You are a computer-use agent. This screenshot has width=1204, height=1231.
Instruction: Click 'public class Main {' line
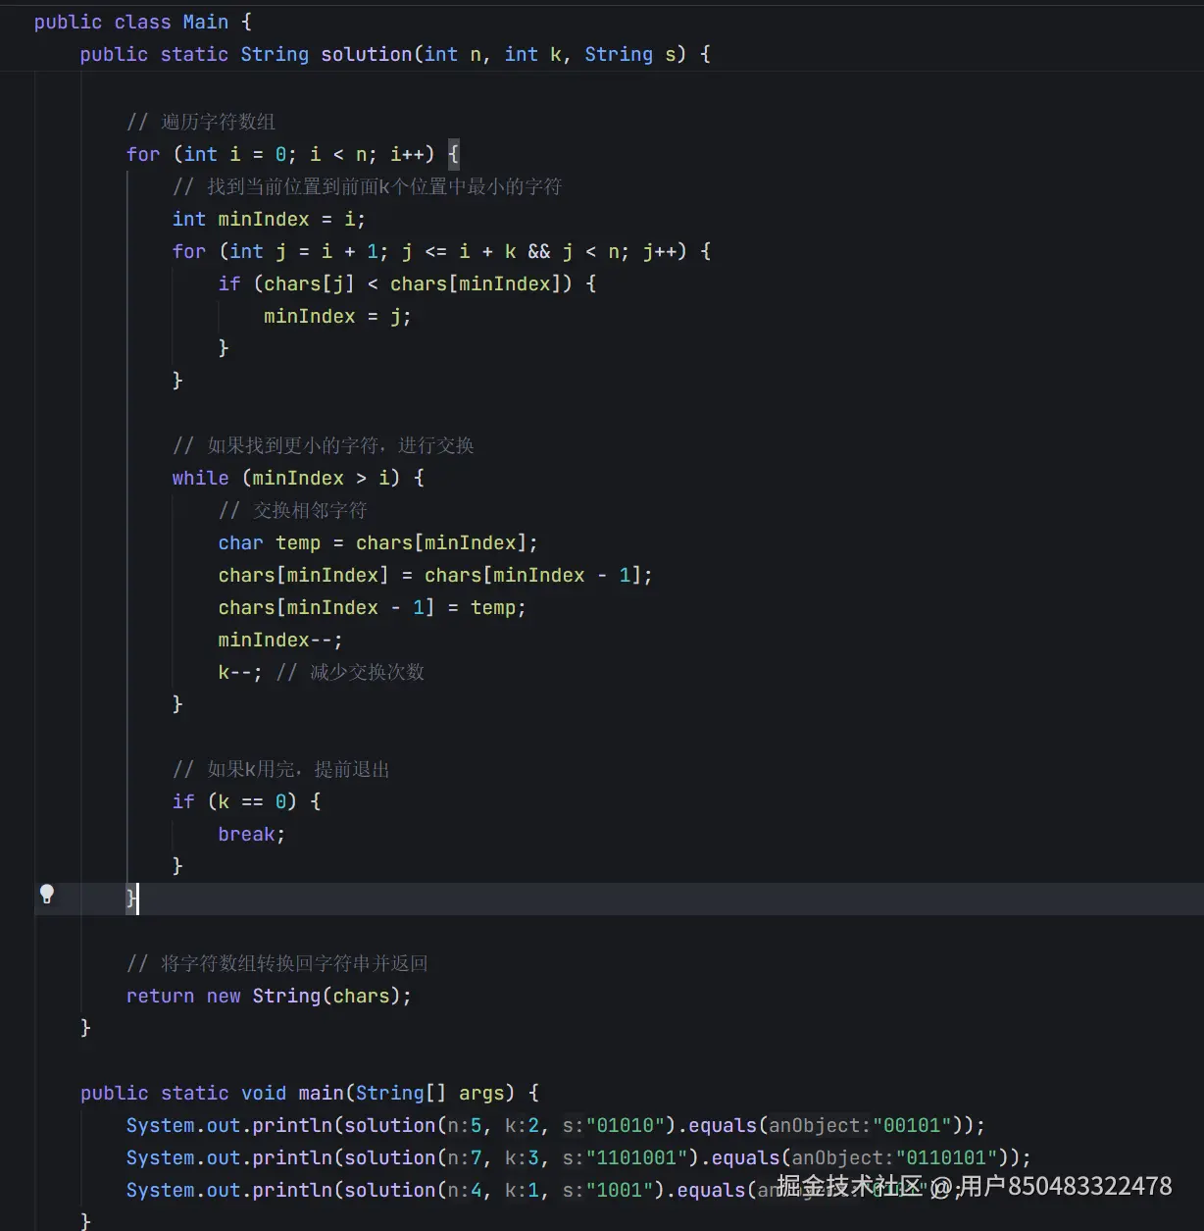point(143,22)
